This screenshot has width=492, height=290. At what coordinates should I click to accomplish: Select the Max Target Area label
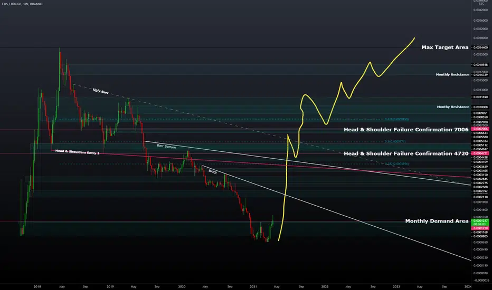tap(444, 47)
